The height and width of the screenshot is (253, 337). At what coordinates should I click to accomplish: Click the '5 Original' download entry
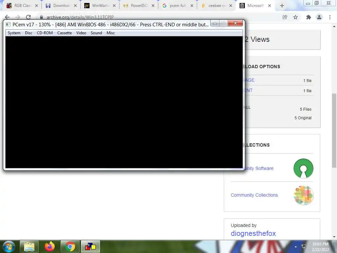[303, 118]
